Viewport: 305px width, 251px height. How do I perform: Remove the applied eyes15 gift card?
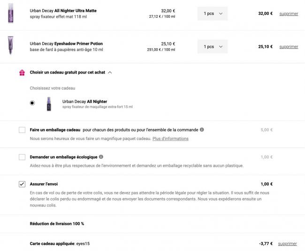[x=287, y=244]
